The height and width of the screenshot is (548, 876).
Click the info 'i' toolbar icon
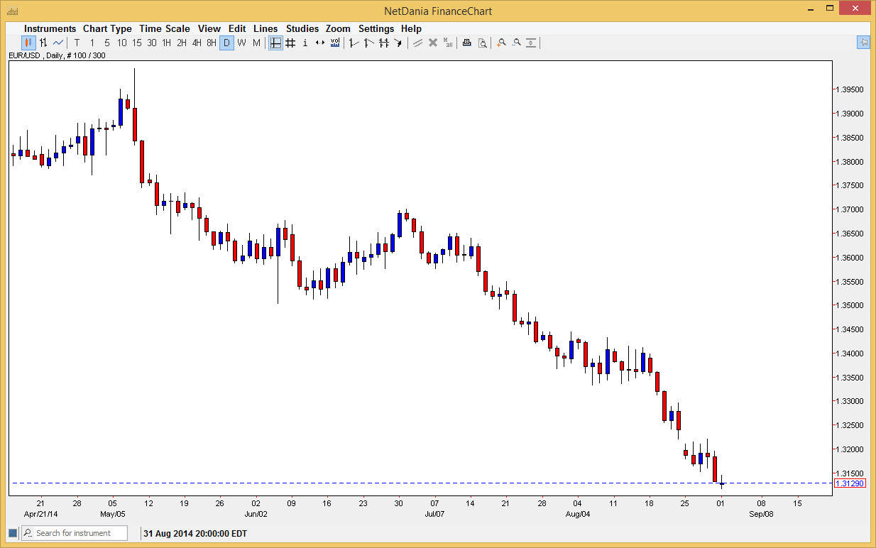[x=305, y=43]
